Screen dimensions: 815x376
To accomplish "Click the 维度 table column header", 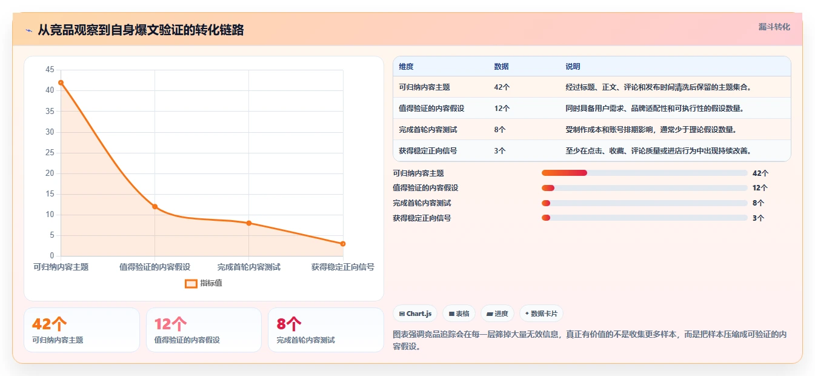I will click(406, 67).
